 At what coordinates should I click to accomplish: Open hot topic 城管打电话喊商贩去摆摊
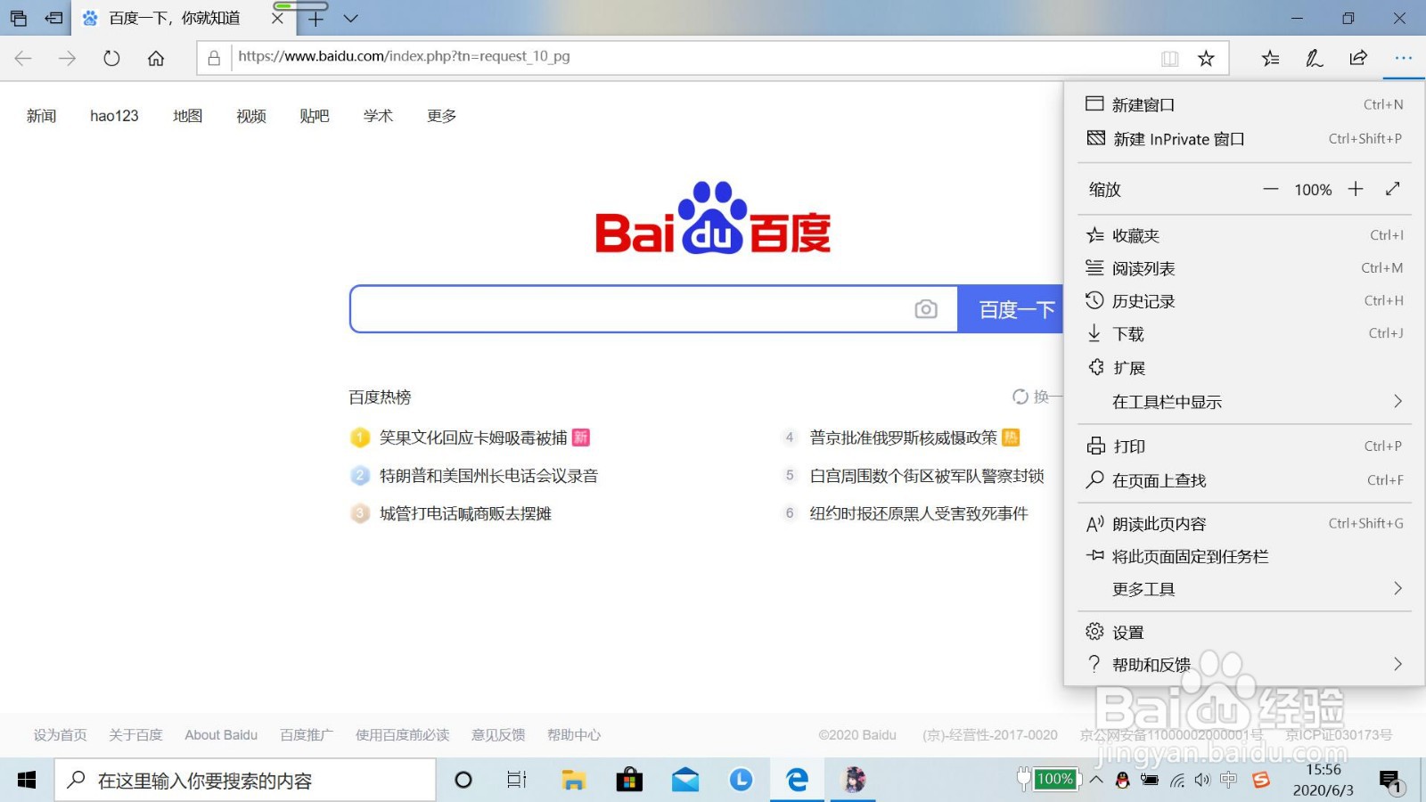pos(465,513)
